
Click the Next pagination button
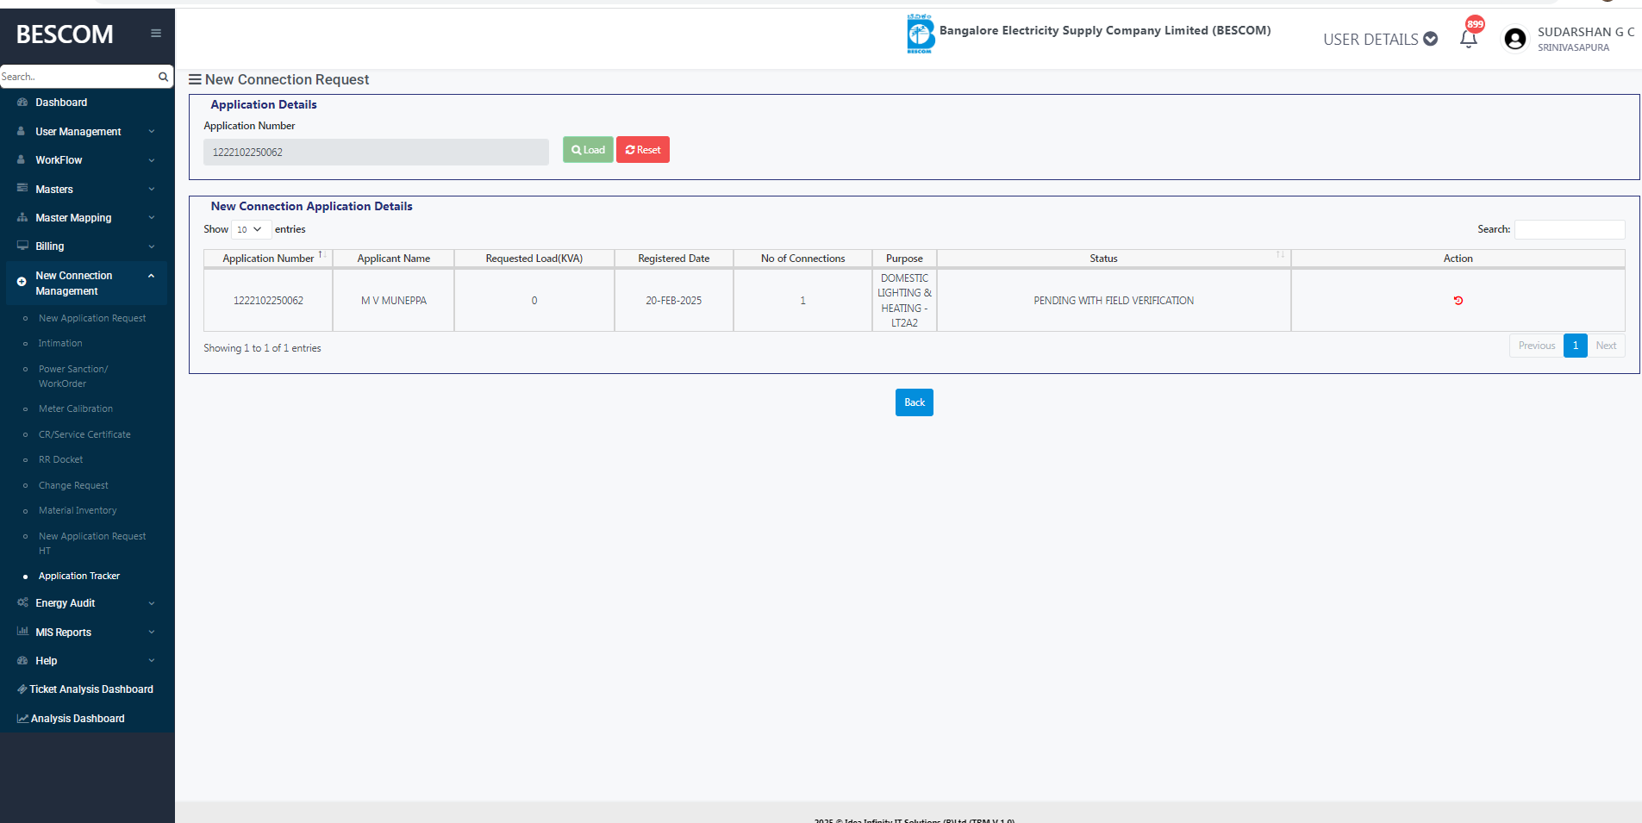tap(1606, 346)
